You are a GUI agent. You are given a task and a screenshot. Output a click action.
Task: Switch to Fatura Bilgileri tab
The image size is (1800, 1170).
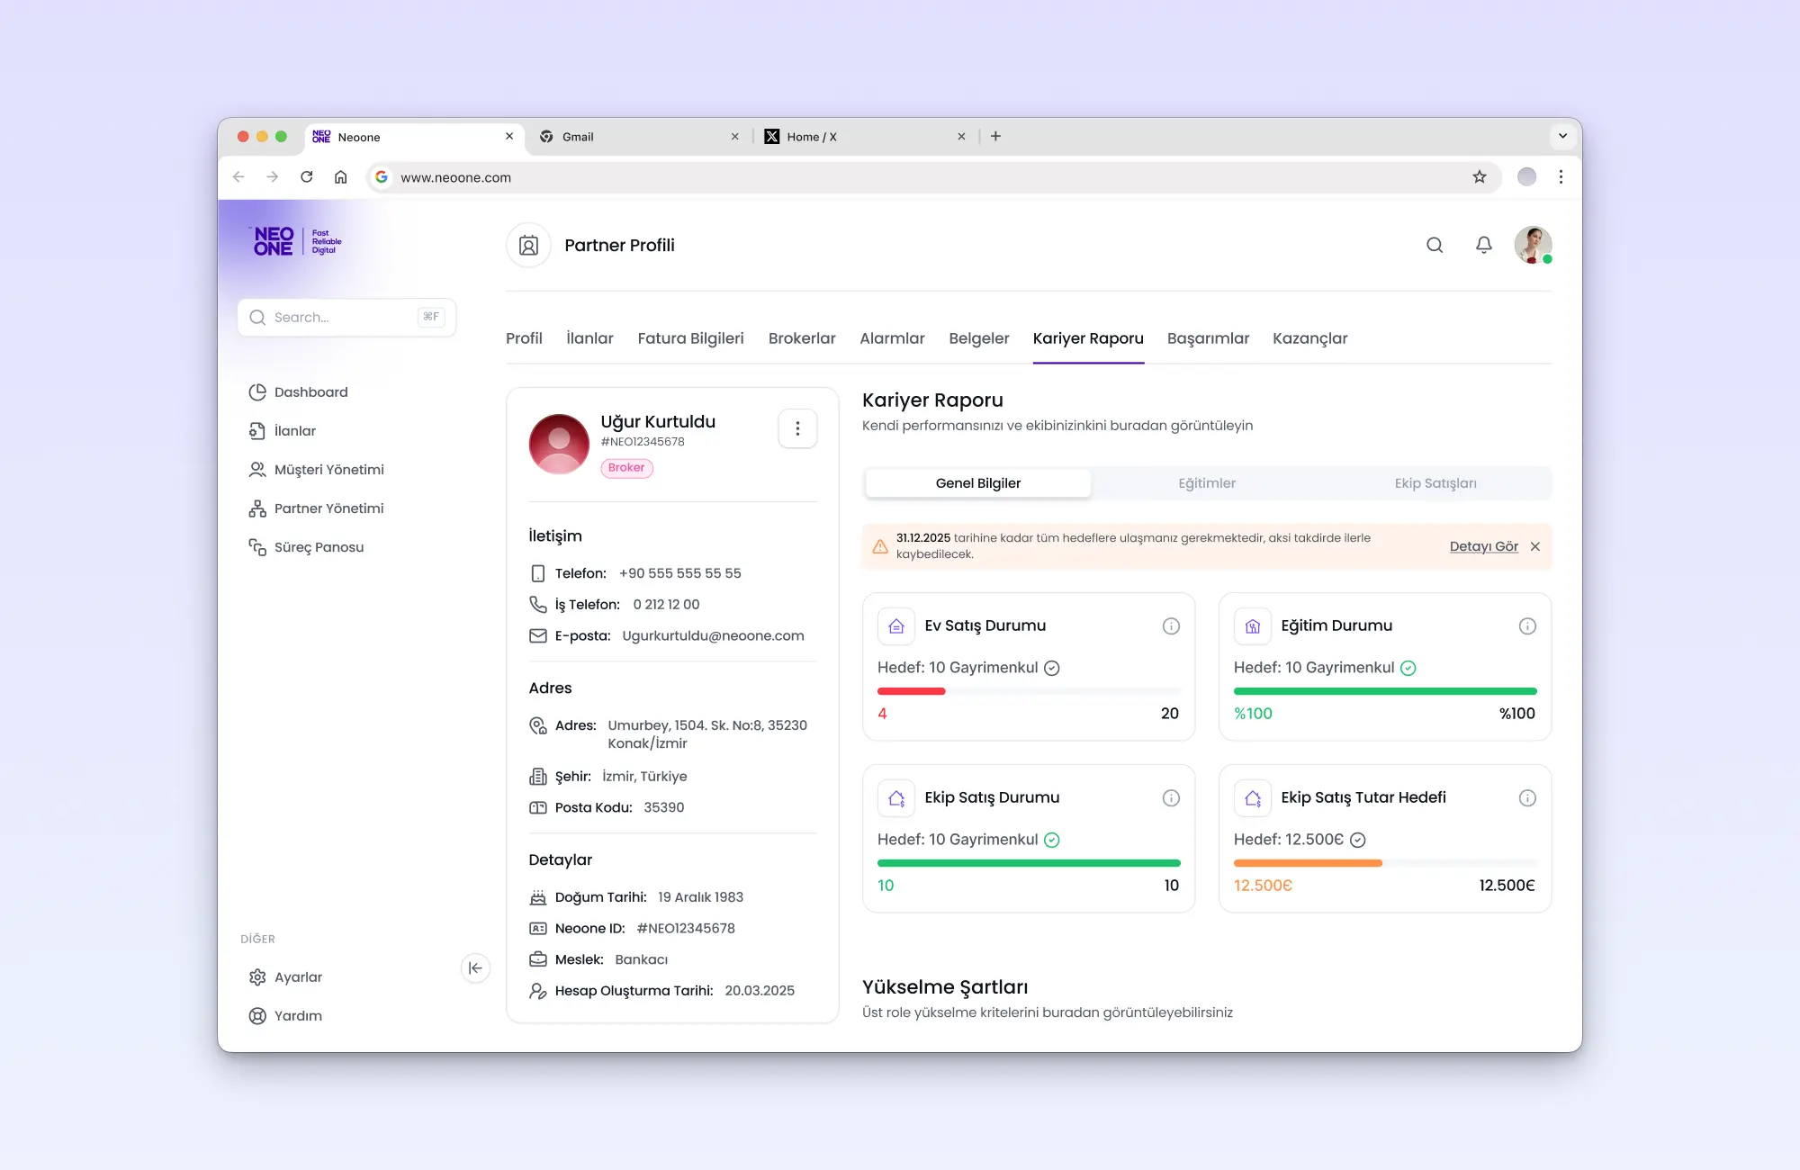(690, 338)
